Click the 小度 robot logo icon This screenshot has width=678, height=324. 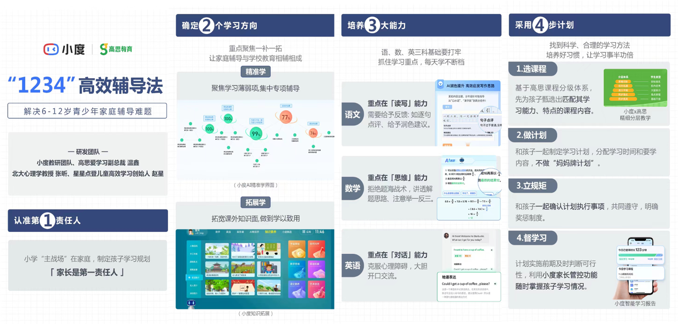tap(51, 49)
